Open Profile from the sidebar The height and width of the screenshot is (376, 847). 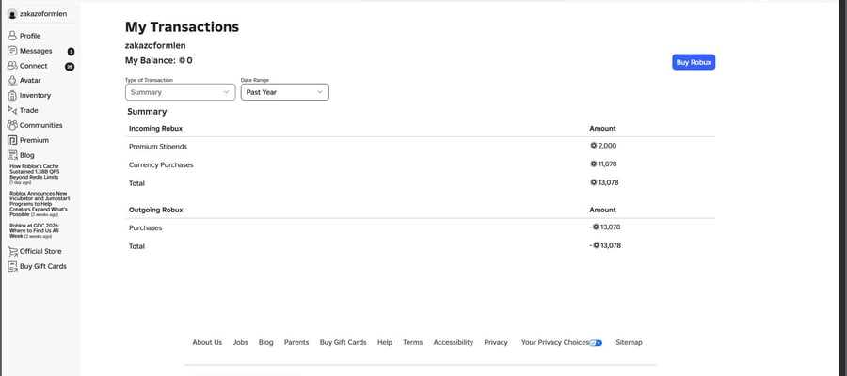pyautogui.click(x=30, y=36)
